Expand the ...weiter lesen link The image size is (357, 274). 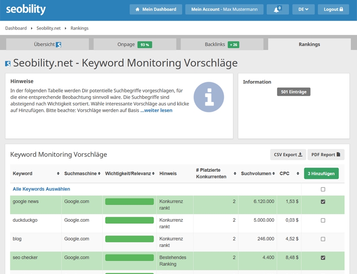coord(156,110)
